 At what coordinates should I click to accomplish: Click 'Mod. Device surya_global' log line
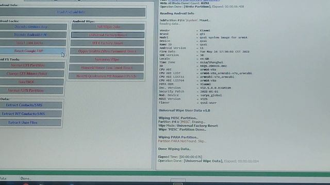coord(190,95)
